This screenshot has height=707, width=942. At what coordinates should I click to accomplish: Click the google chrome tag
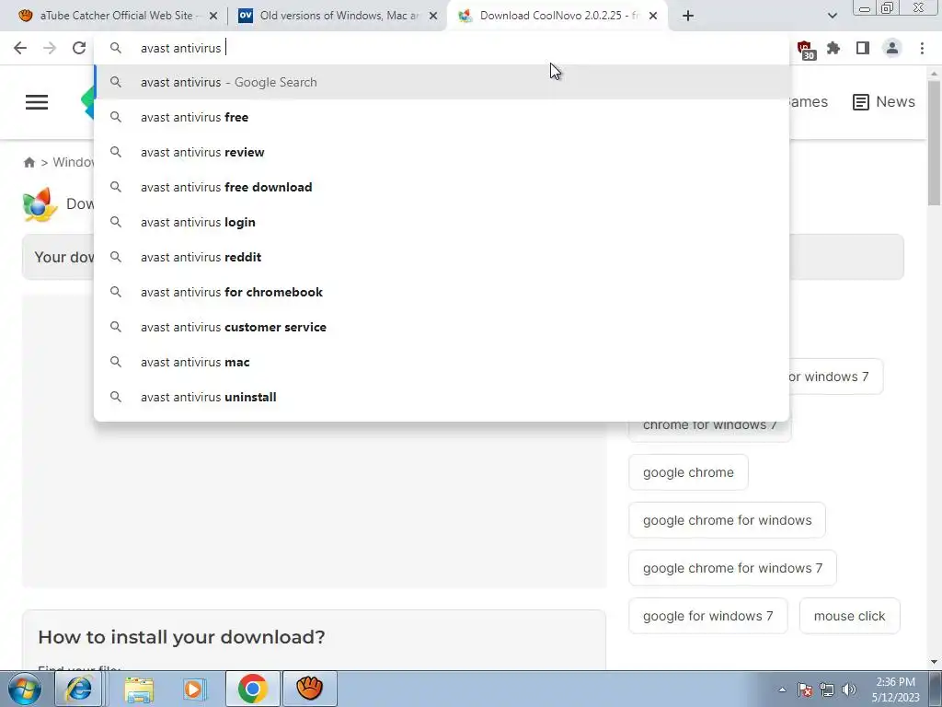tap(688, 472)
